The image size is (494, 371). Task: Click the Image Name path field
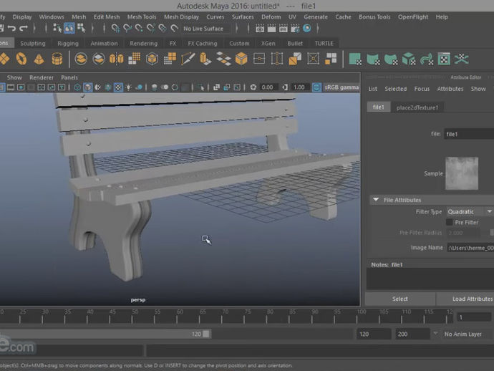click(470, 247)
